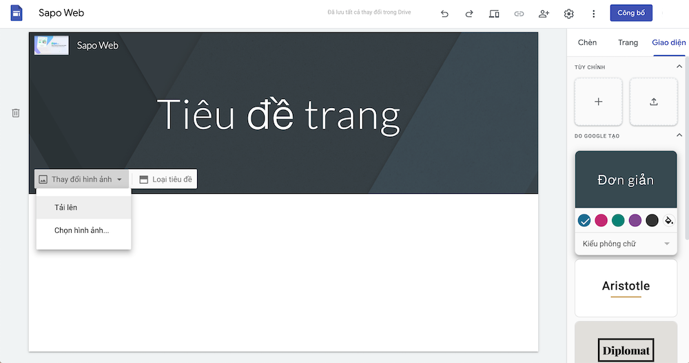Select Tải lên menu option

click(83, 208)
